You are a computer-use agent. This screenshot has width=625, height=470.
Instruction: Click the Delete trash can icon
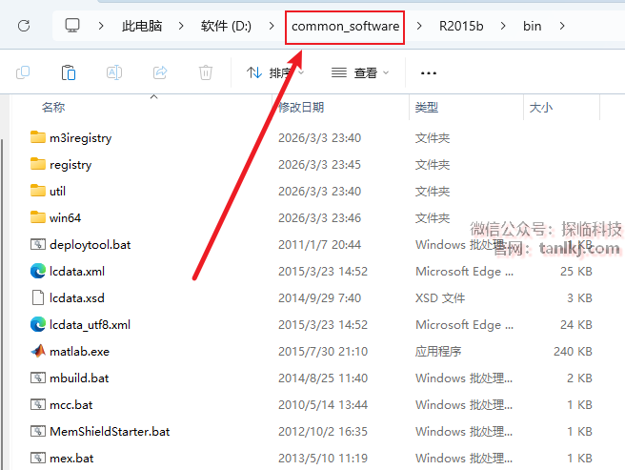pos(206,73)
